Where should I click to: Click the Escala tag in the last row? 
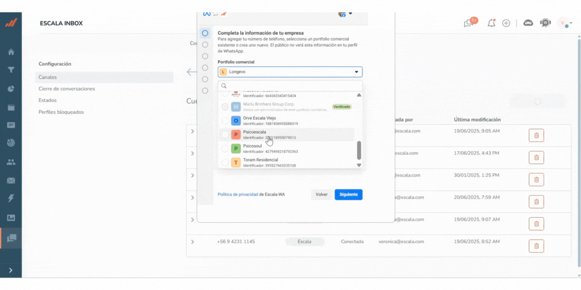point(304,242)
